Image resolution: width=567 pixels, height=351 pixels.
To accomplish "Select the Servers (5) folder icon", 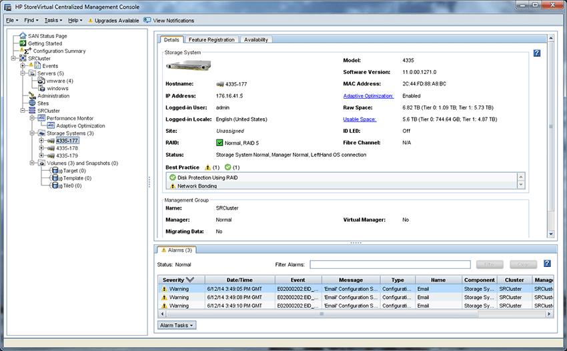I will pyautogui.click(x=32, y=73).
